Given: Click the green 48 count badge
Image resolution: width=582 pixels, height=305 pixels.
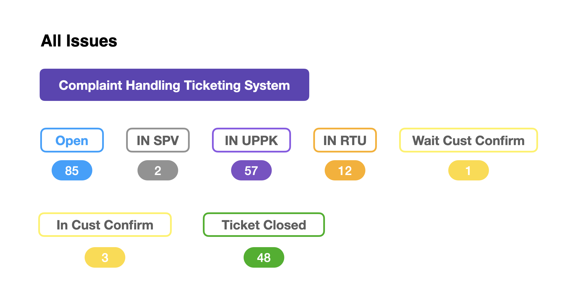Looking at the screenshot, I should 264,257.
